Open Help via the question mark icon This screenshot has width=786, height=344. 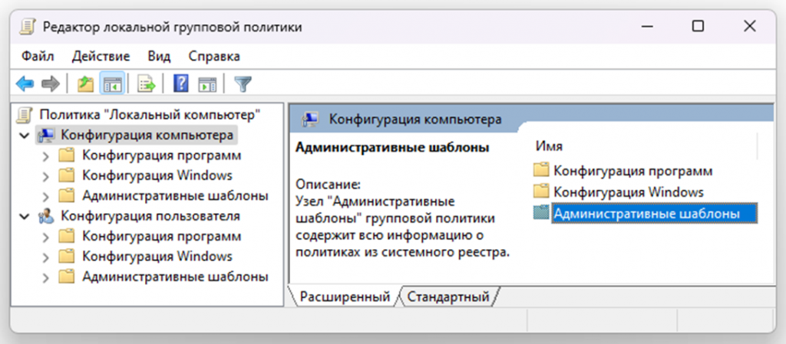coord(181,83)
